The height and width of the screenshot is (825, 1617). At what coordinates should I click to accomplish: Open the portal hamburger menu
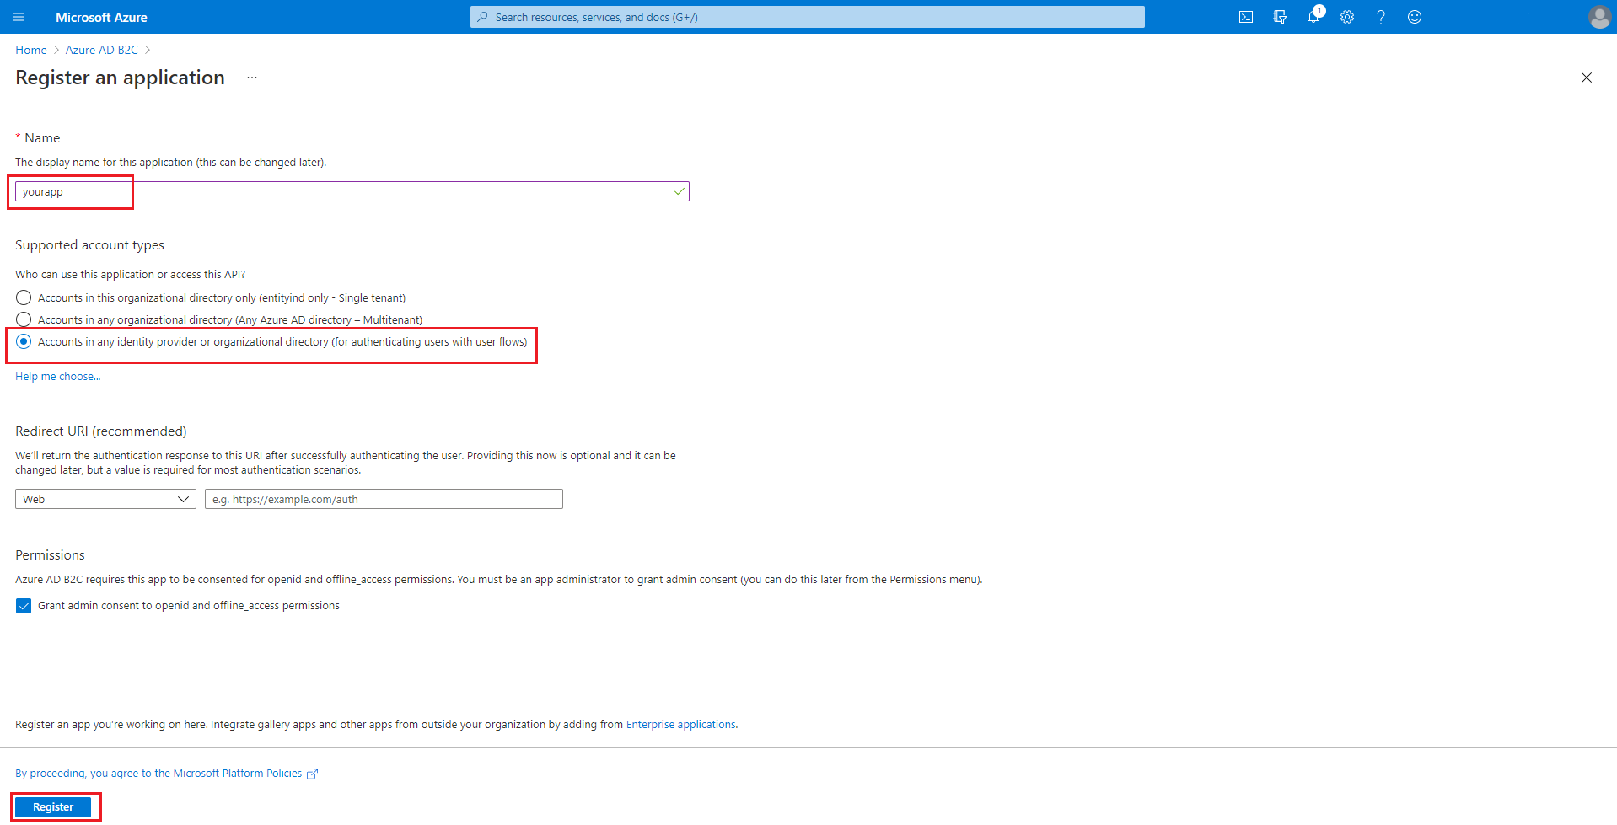(19, 17)
